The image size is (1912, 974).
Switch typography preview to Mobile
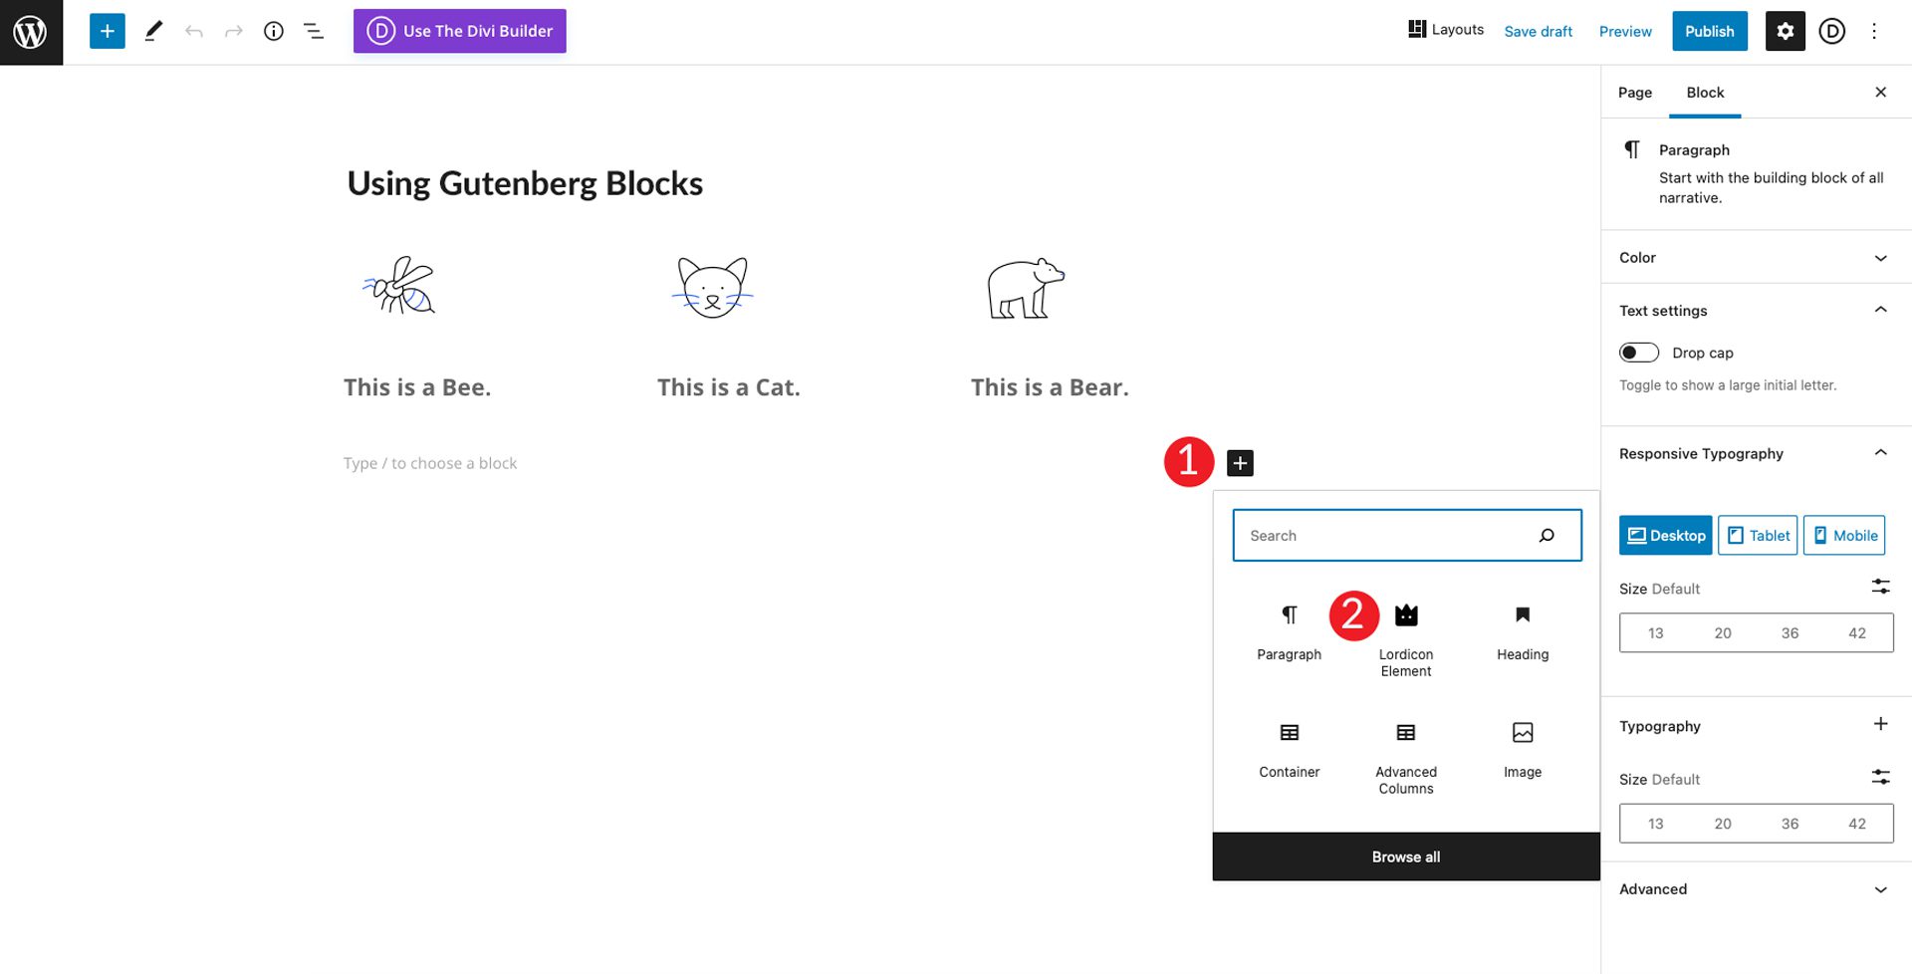[1843, 535]
